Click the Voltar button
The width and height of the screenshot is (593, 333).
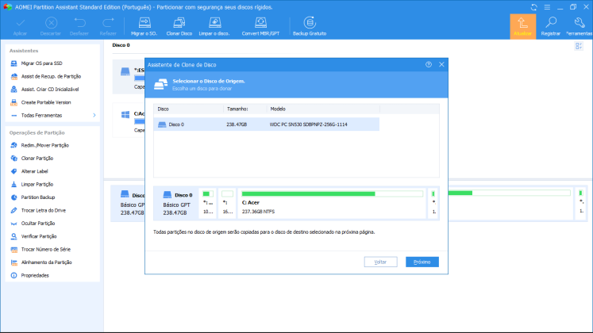(x=380, y=262)
